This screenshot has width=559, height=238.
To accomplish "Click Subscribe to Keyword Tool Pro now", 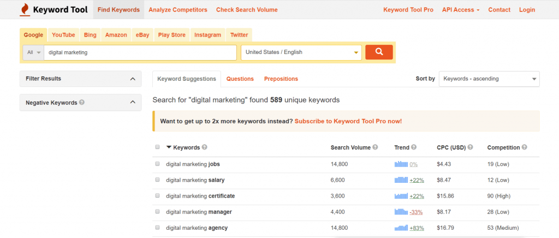I will click(x=348, y=121).
